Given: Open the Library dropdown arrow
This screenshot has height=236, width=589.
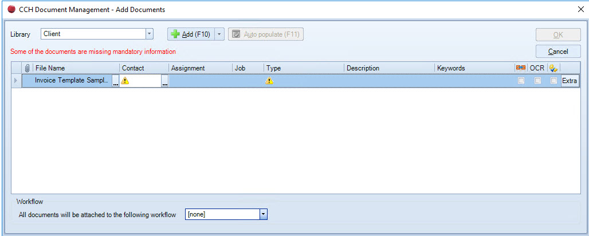Looking at the screenshot, I should pyautogui.click(x=150, y=34).
